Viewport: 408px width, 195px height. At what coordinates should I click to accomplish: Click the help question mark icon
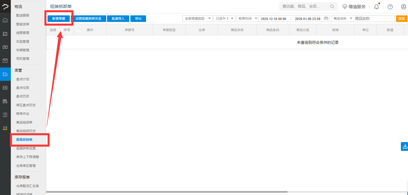(390, 7)
